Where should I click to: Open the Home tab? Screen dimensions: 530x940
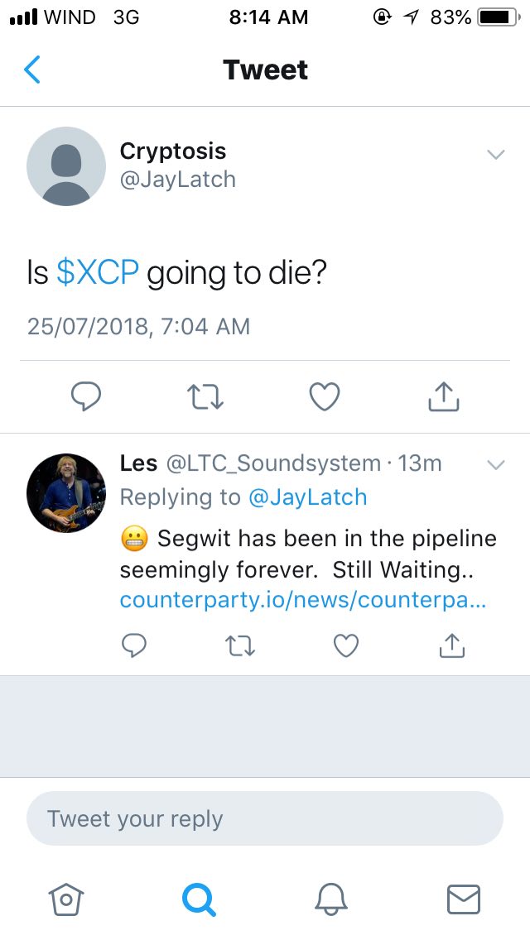click(x=66, y=899)
